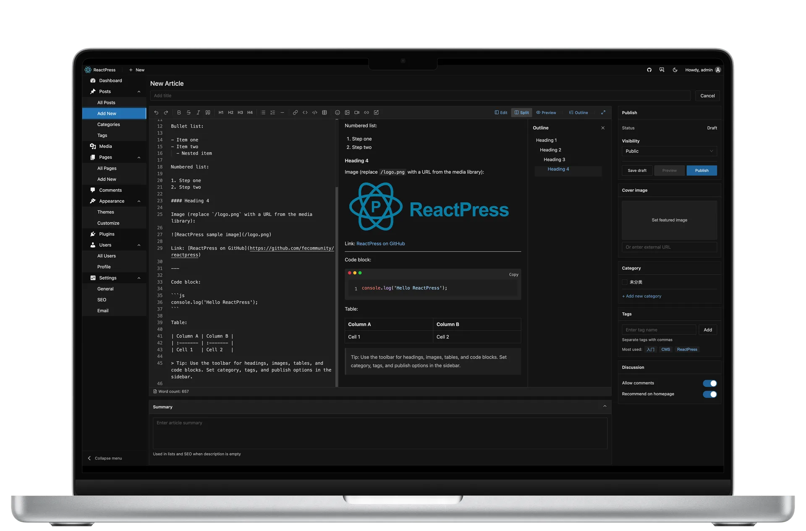Toggle the Recommend on homepage switch

click(709, 394)
